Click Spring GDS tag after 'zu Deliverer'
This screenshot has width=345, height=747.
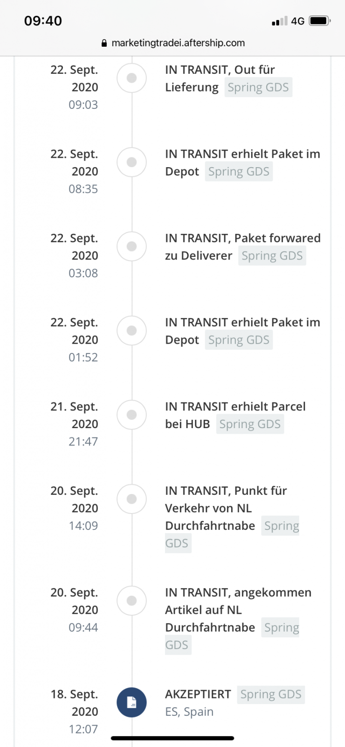tap(272, 256)
